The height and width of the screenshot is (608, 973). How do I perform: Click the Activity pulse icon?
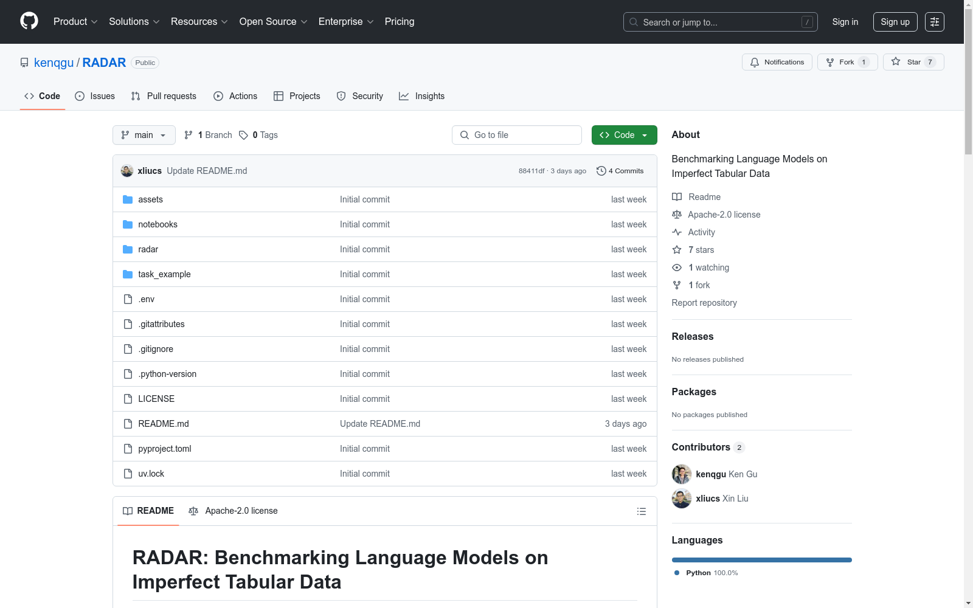677,232
